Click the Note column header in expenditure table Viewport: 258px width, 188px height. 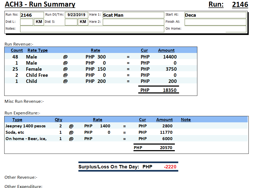click(x=186, y=120)
